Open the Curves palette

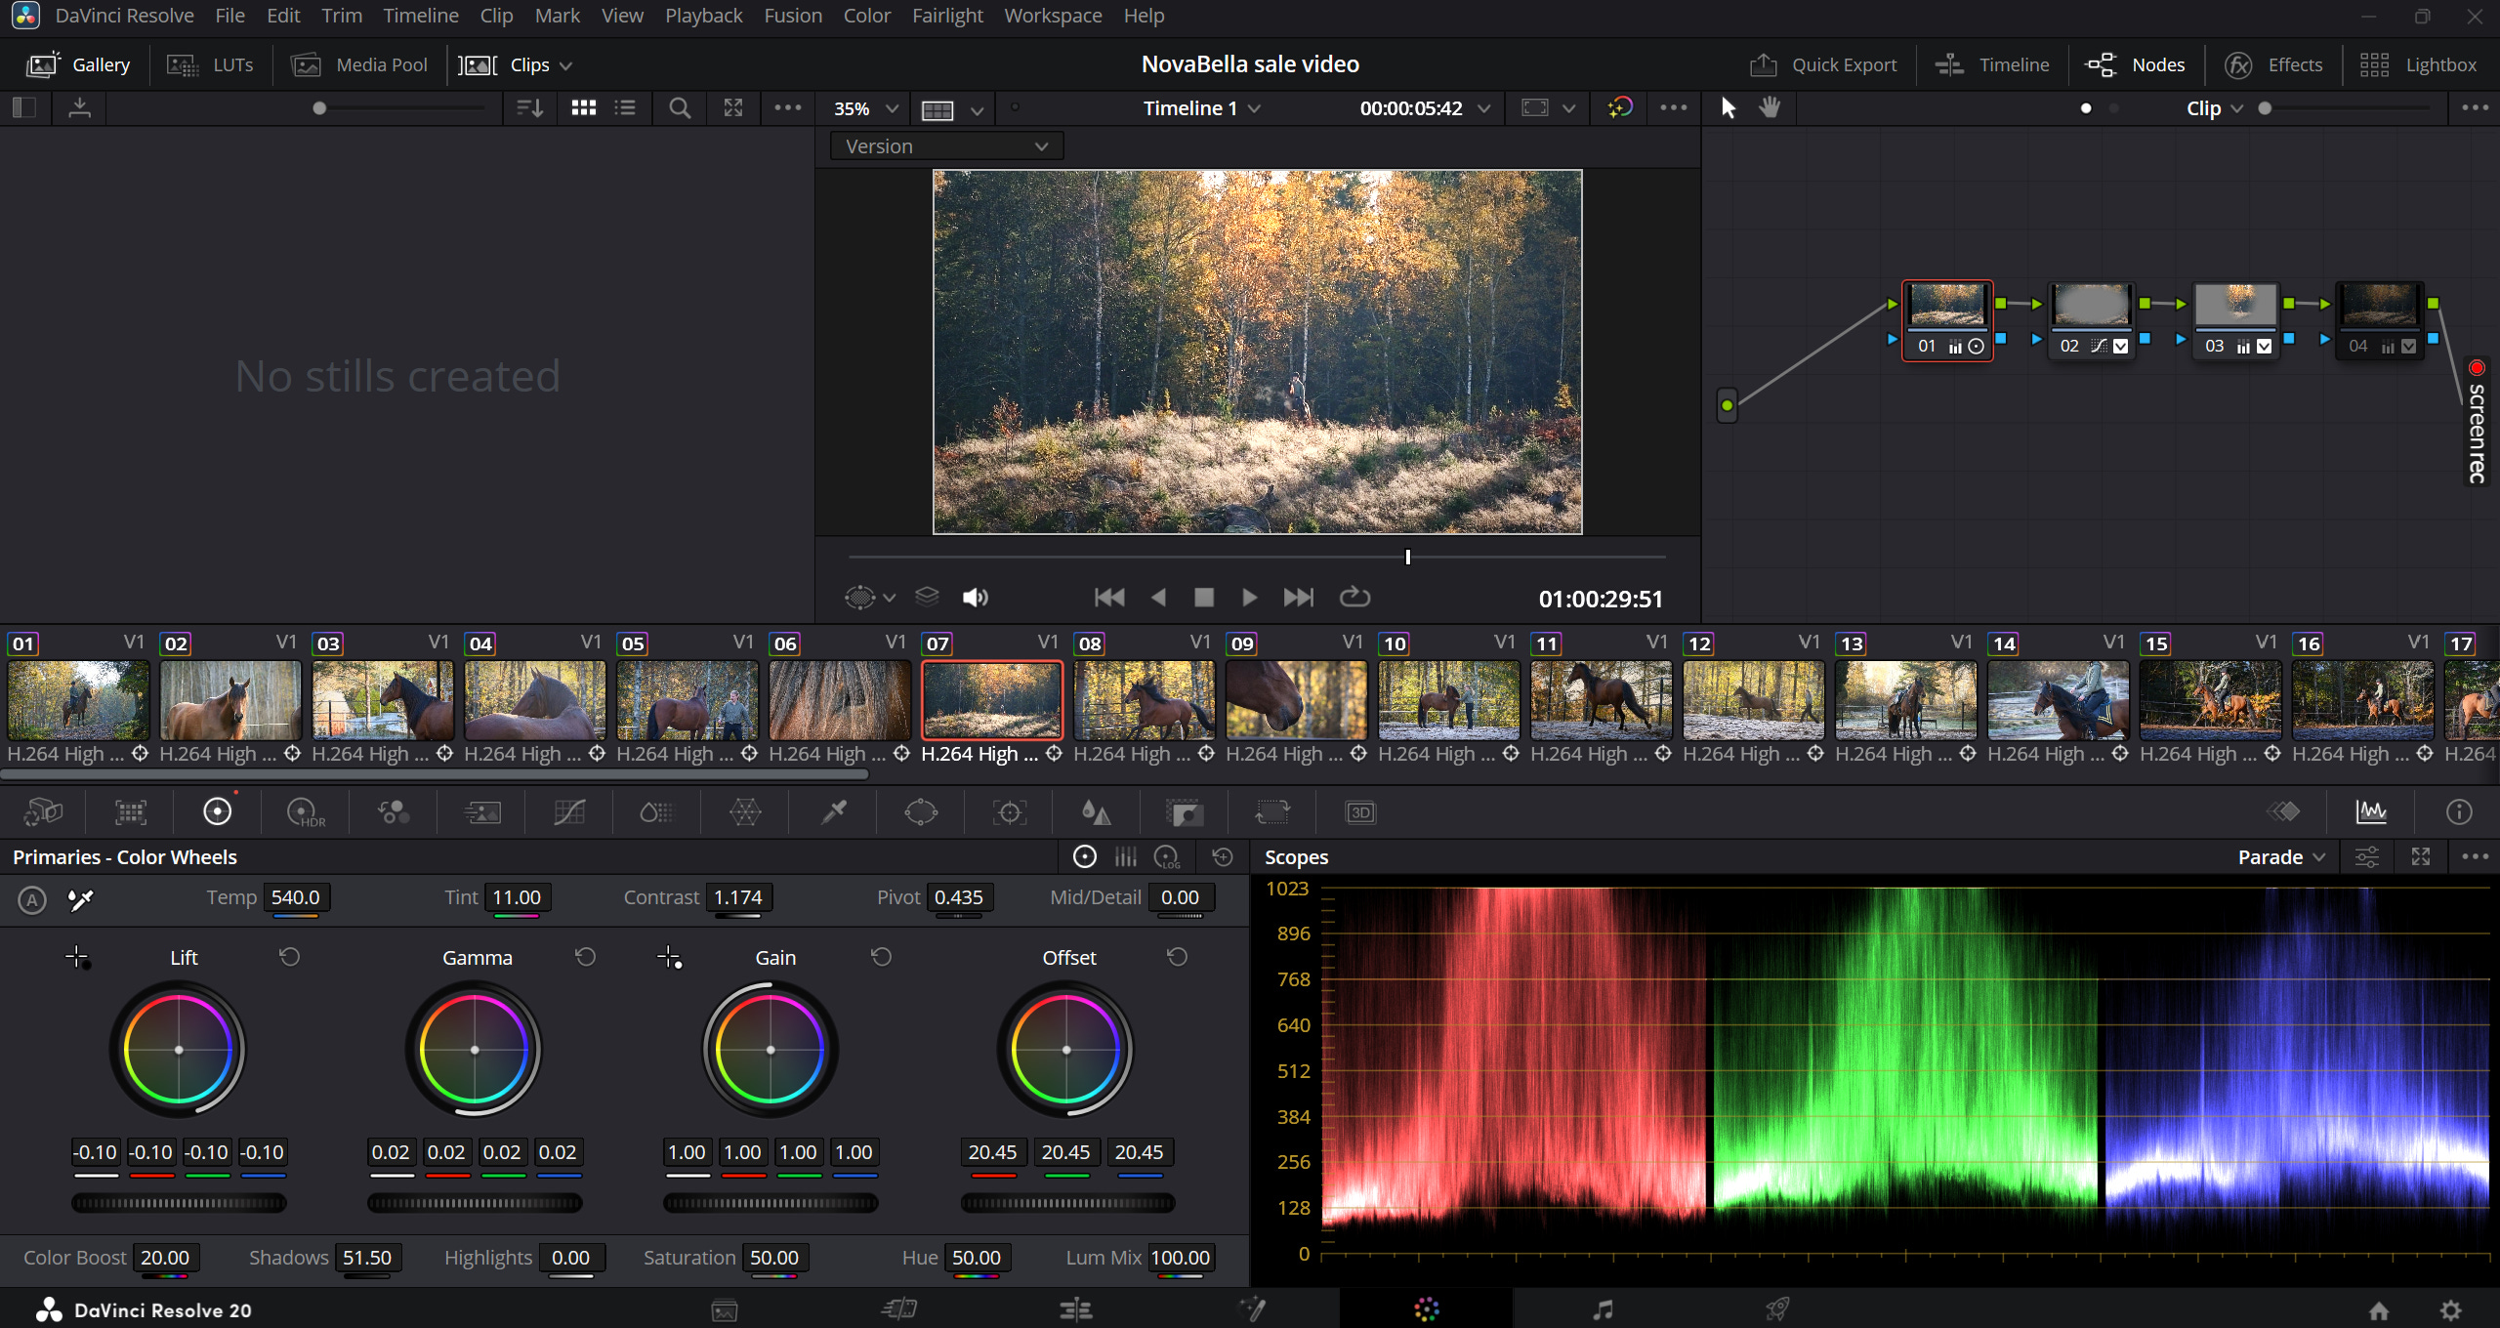tap(569, 812)
